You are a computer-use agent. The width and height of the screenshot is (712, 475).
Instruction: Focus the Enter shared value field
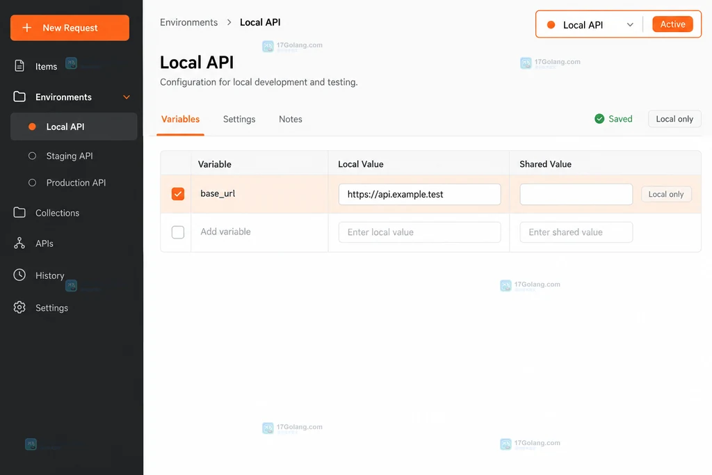point(576,232)
